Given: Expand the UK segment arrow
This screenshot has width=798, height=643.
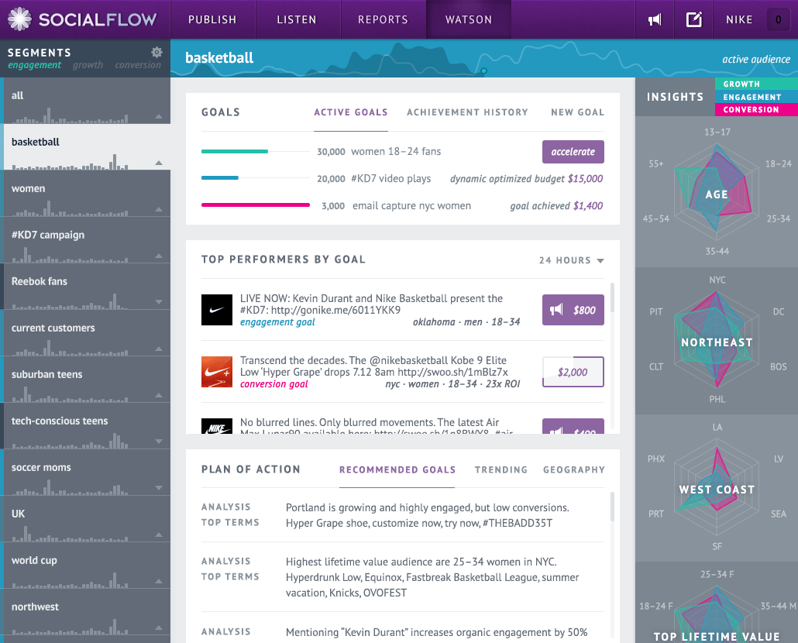Looking at the screenshot, I should tap(159, 535).
